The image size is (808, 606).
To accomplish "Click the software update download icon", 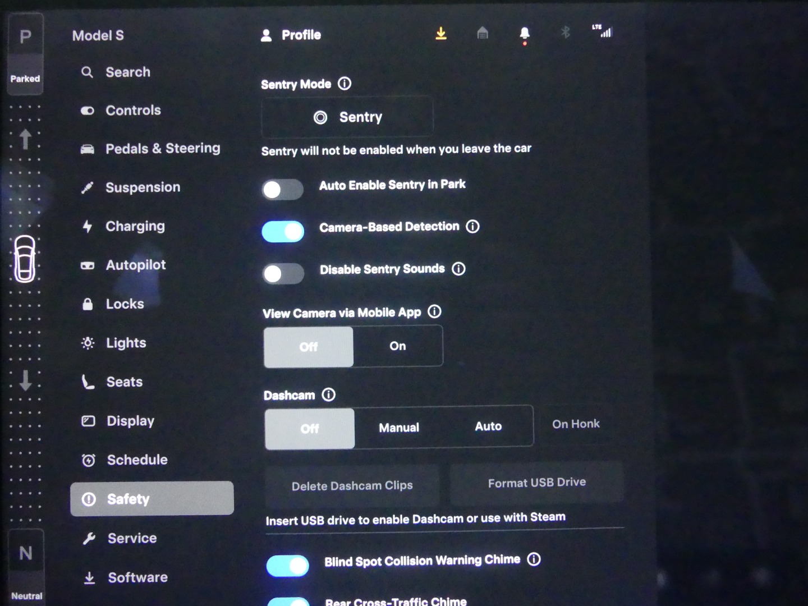I will click(441, 34).
